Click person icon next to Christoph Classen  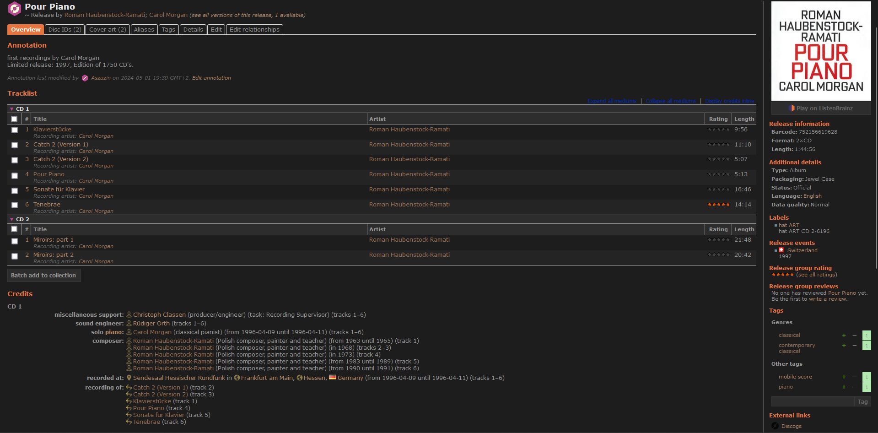coord(129,315)
